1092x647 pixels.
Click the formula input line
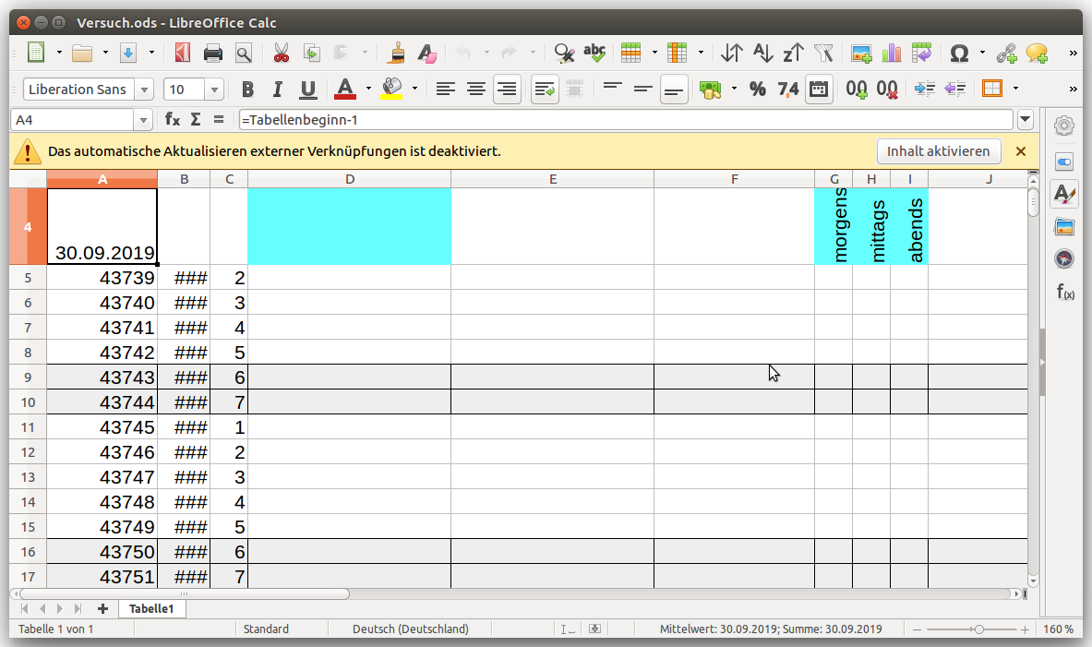pos(626,120)
